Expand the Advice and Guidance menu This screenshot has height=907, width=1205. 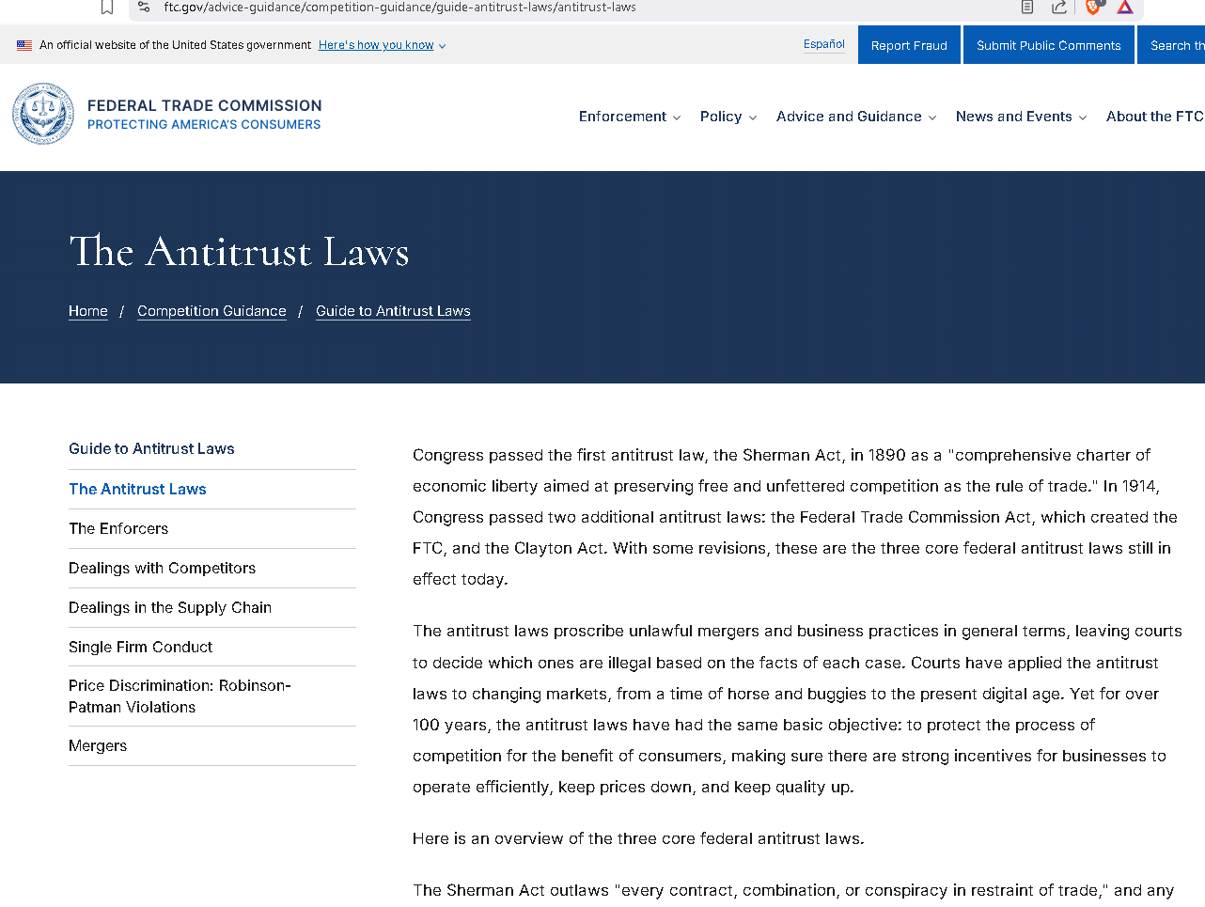(856, 117)
